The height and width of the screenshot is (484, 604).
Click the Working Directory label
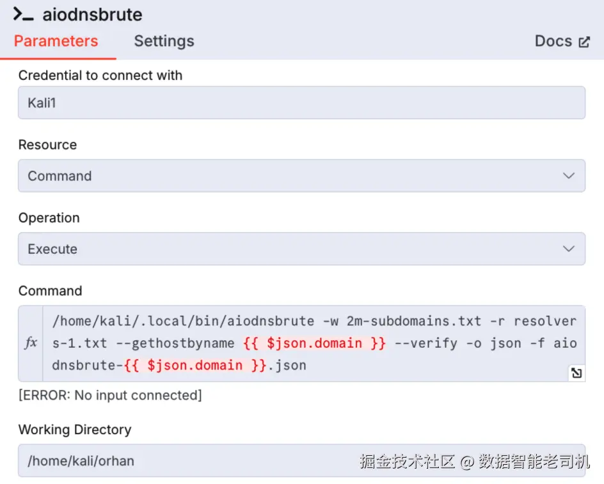click(x=75, y=430)
